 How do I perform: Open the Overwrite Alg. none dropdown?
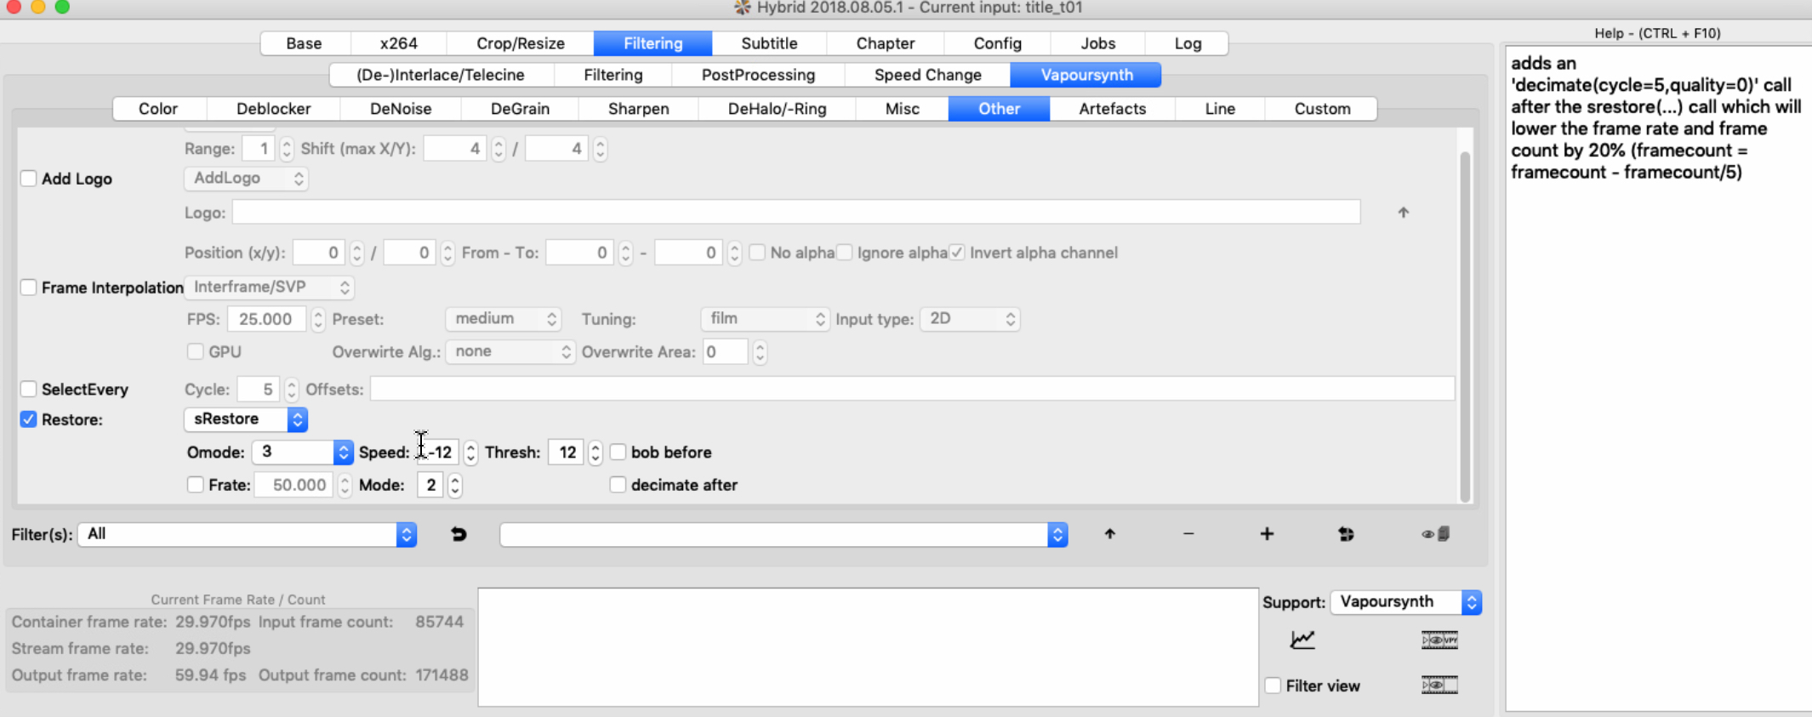coord(510,352)
